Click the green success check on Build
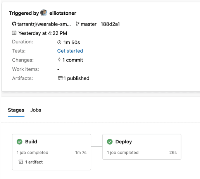 tap(19, 142)
